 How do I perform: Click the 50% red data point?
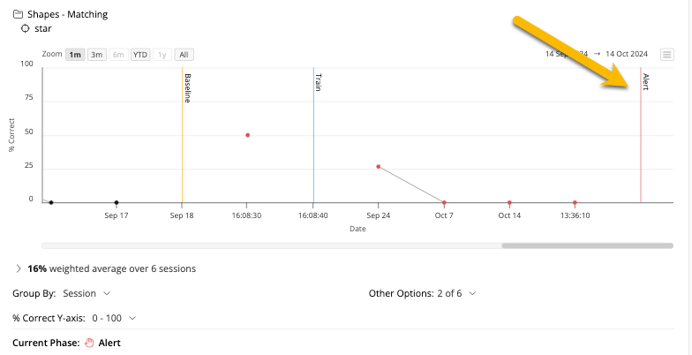[x=247, y=135]
